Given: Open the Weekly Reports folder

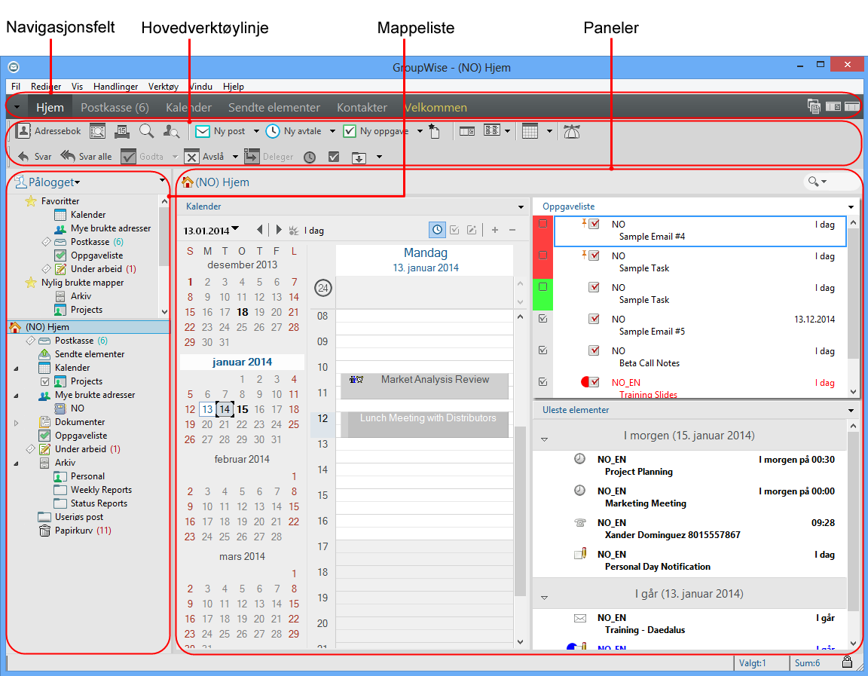Looking at the screenshot, I should (x=93, y=490).
